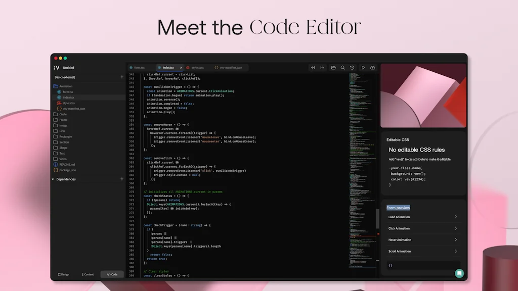Click the Circle folder icon
This screenshot has width=518, height=291.
pos(56,114)
